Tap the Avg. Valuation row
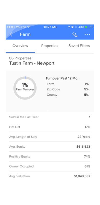The width and height of the screenshot is (100, 205). 50,176
